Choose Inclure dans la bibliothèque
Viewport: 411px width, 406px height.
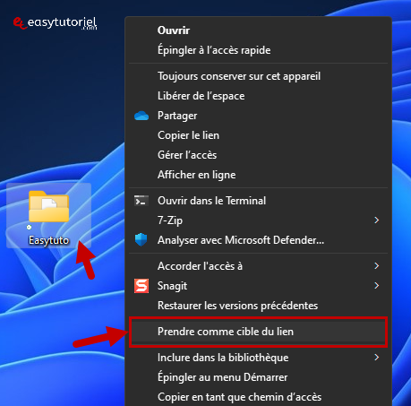tap(258, 358)
